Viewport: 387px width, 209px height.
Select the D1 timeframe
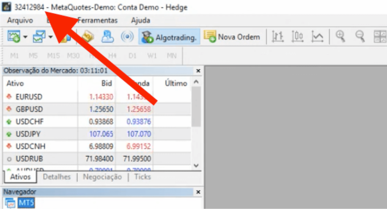tap(132, 56)
